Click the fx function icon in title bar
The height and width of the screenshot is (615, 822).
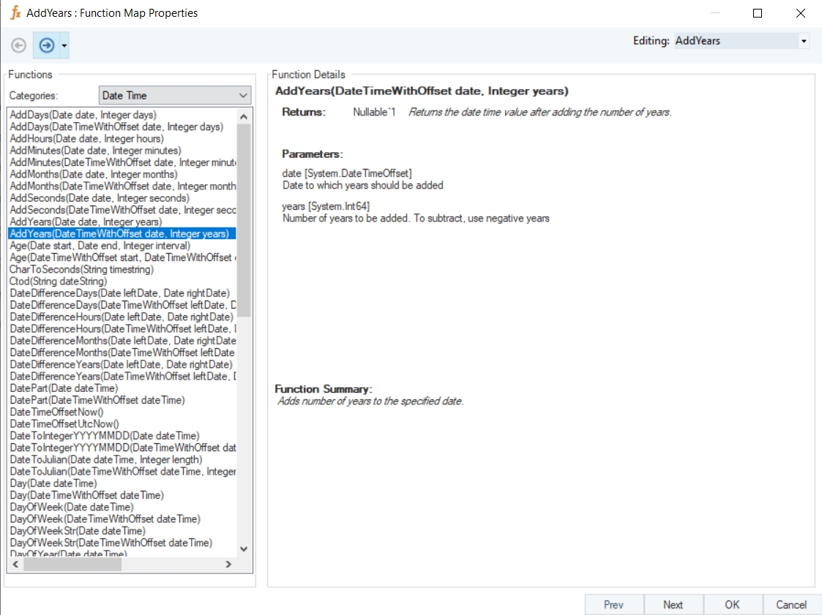point(15,12)
